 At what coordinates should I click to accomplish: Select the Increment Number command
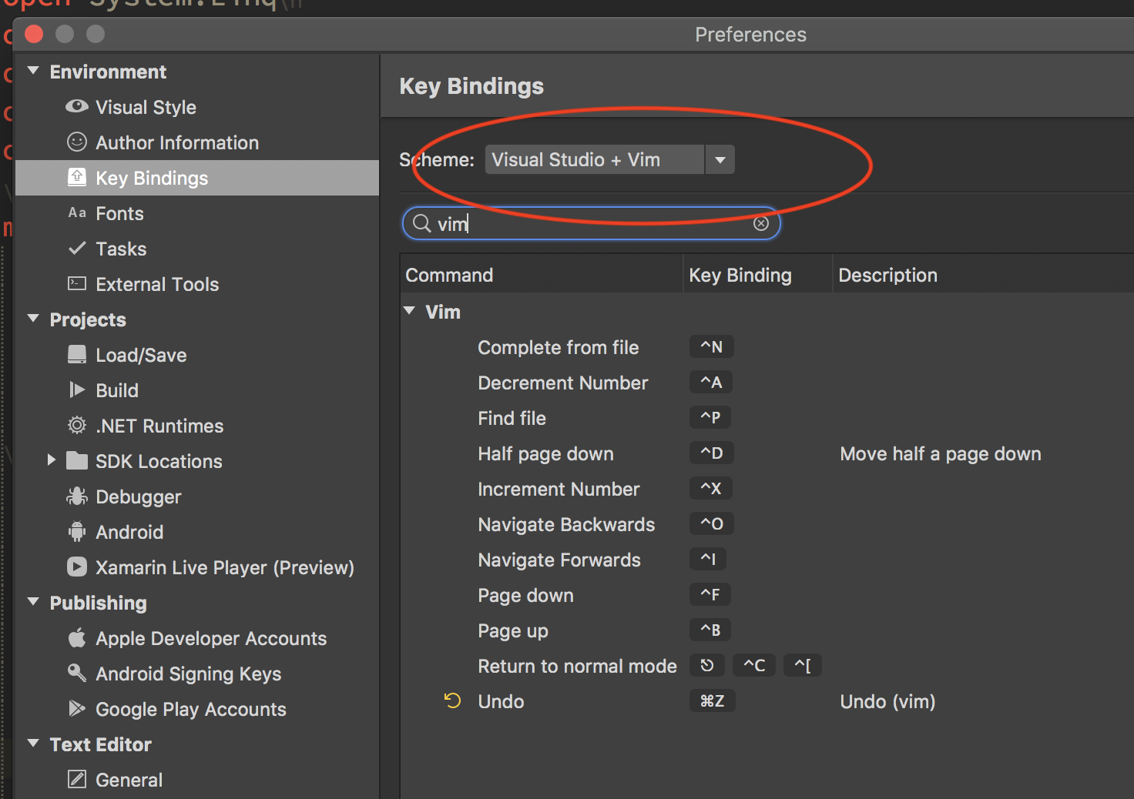[x=559, y=489]
